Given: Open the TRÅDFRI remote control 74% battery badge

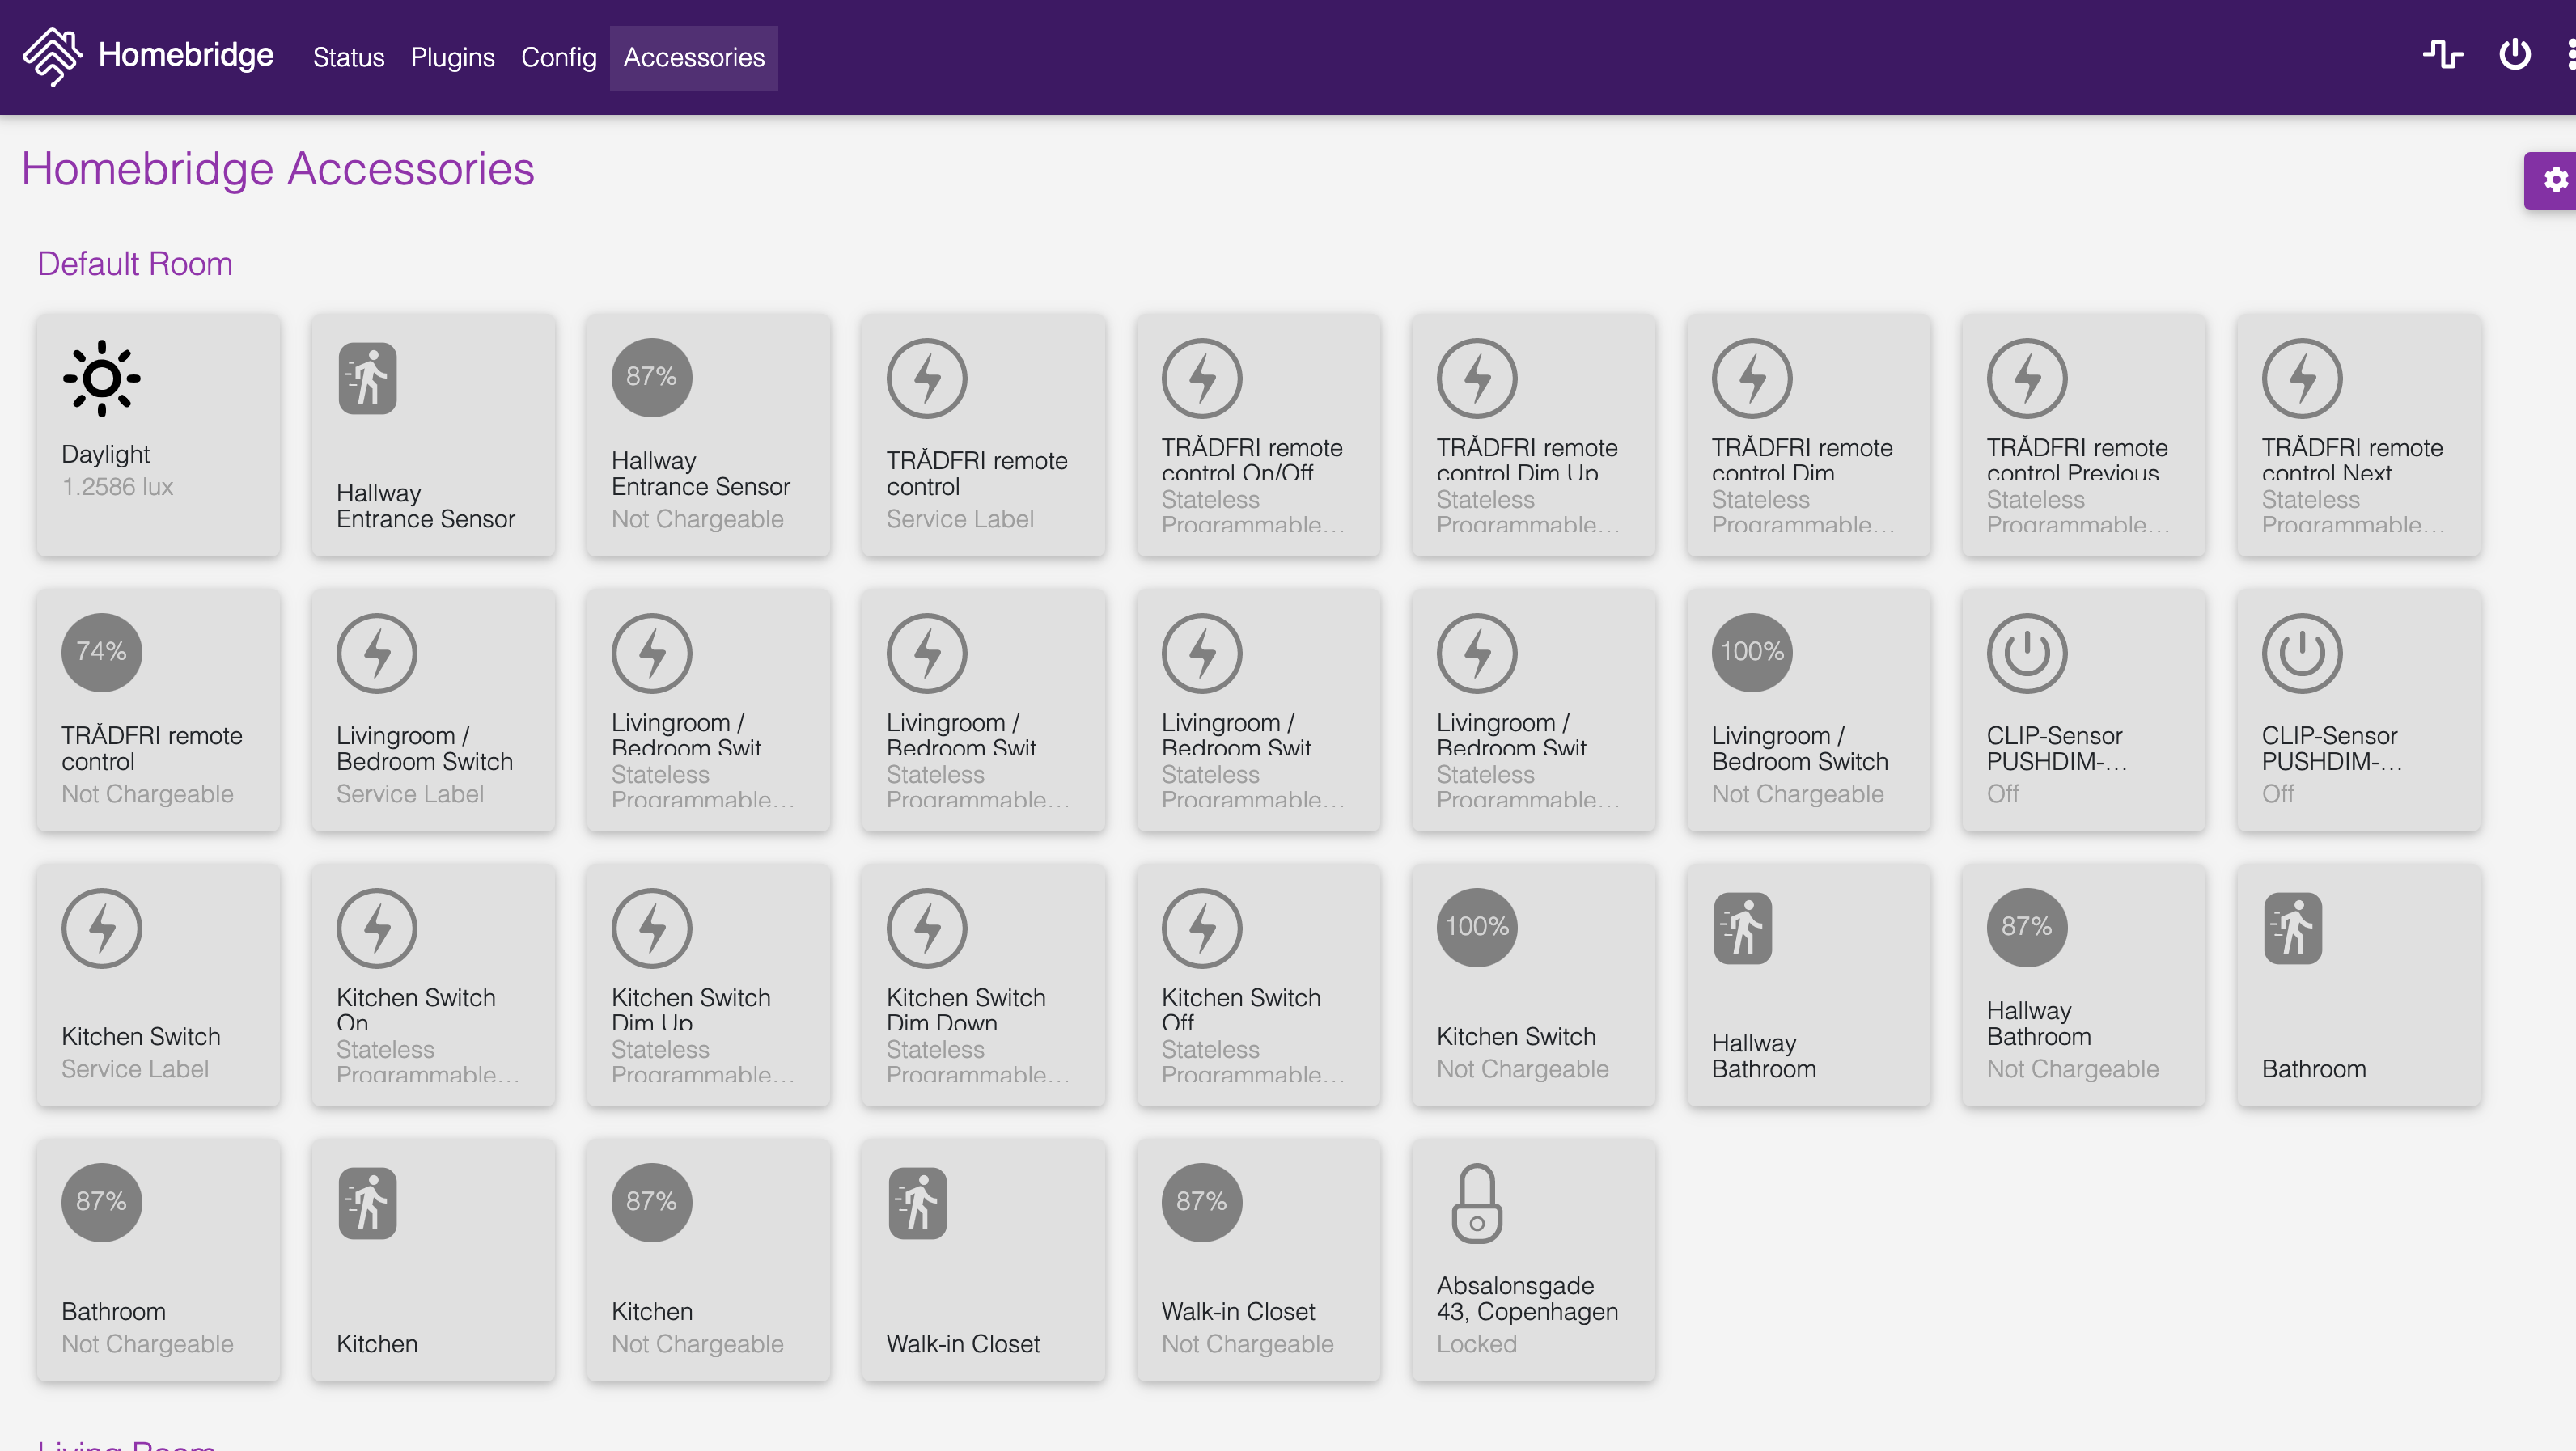Looking at the screenshot, I should 101,652.
